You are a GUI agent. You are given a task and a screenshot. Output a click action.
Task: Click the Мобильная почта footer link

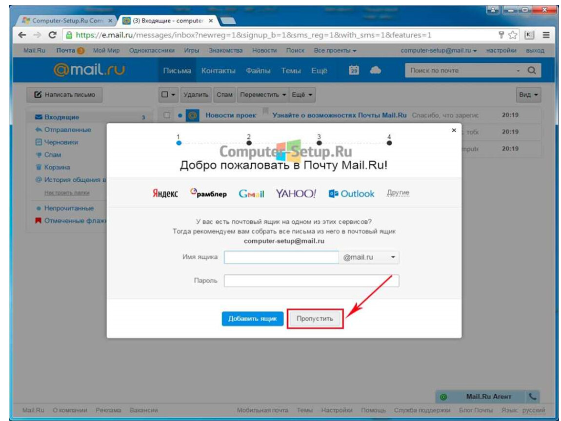click(x=262, y=410)
